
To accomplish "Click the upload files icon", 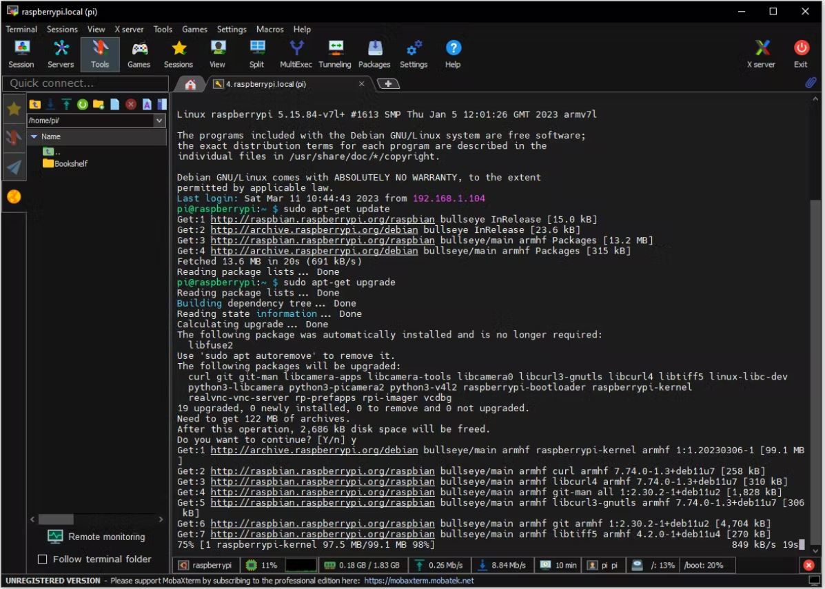I will coord(66,104).
